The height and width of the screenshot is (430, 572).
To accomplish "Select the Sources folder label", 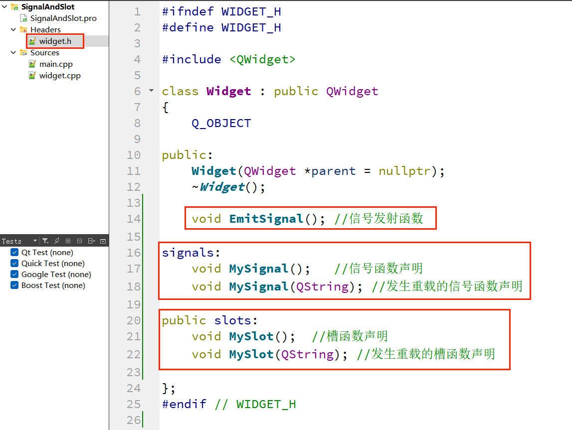I will tap(44, 52).
